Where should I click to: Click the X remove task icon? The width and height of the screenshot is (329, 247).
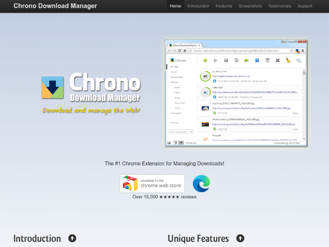(278, 61)
